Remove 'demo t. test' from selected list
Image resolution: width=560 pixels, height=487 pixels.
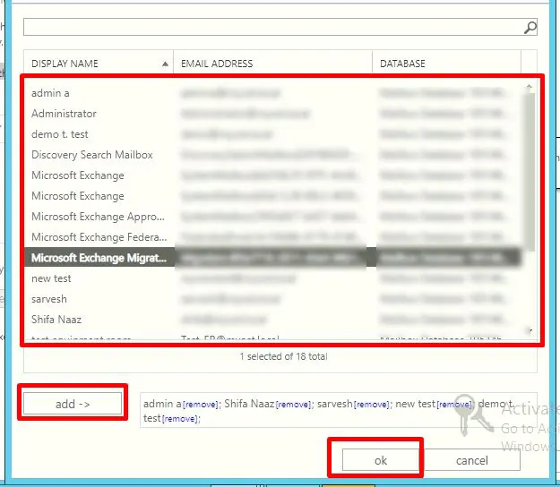(179, 419)
